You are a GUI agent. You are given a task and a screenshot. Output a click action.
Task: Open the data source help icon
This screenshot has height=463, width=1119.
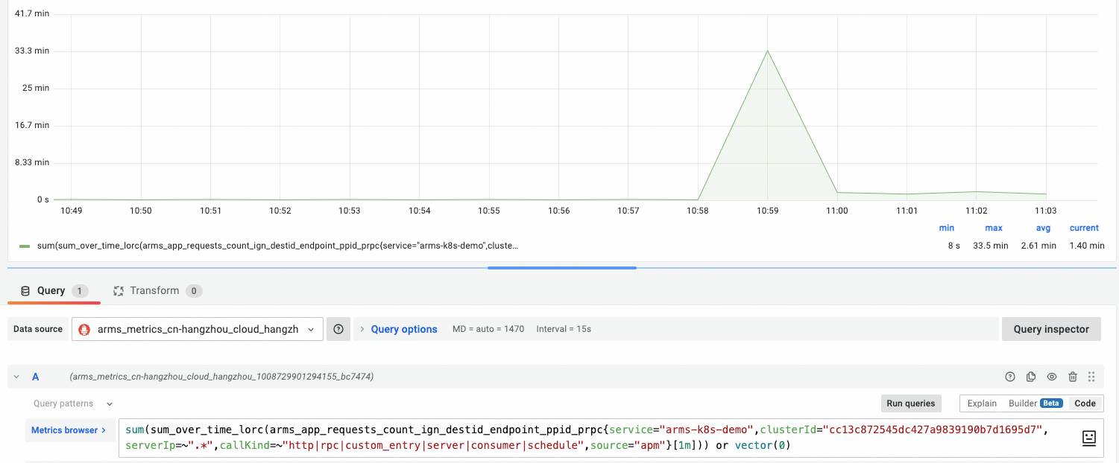(x=338, y=329)
